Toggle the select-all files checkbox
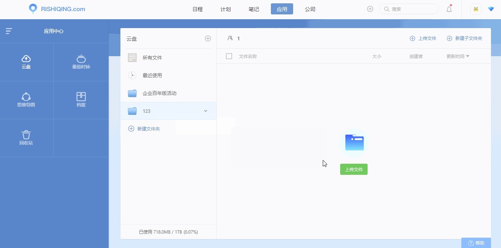The width and height of the screenshot is (501, 248). [x=229, y=56]
